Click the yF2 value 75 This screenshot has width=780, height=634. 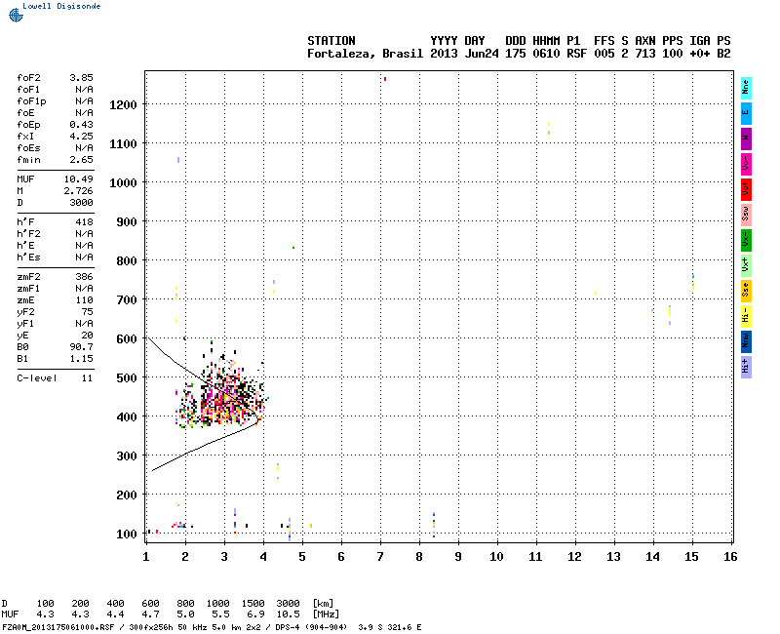click(87, 312)
